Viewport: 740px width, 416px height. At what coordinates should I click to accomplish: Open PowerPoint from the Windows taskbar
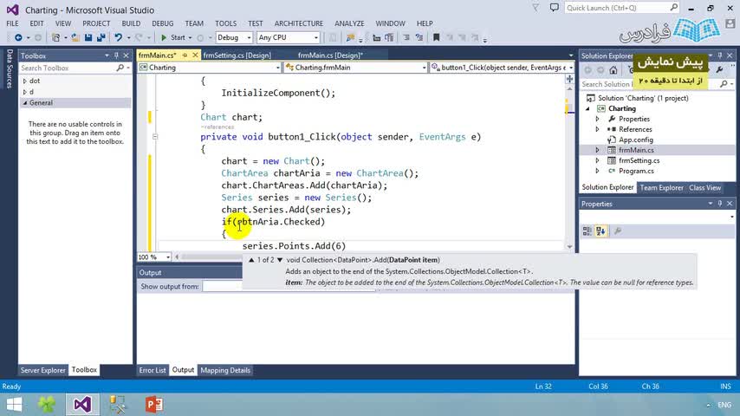click(154, 405)
